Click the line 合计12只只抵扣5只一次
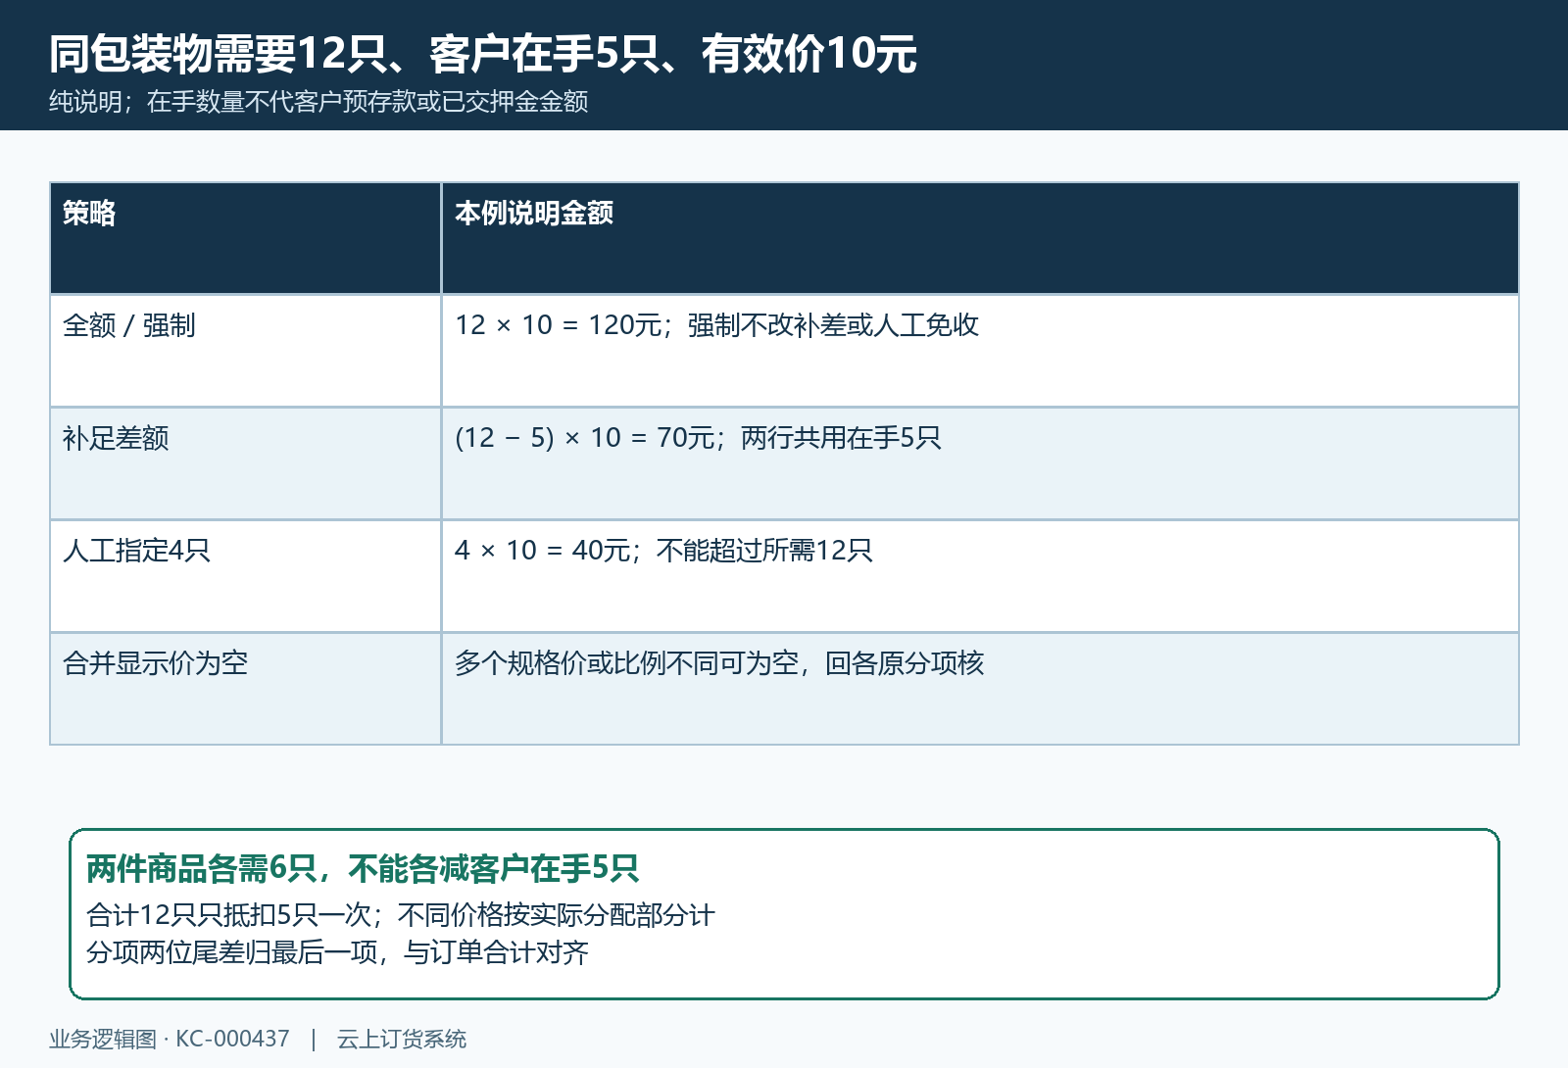 401,915
